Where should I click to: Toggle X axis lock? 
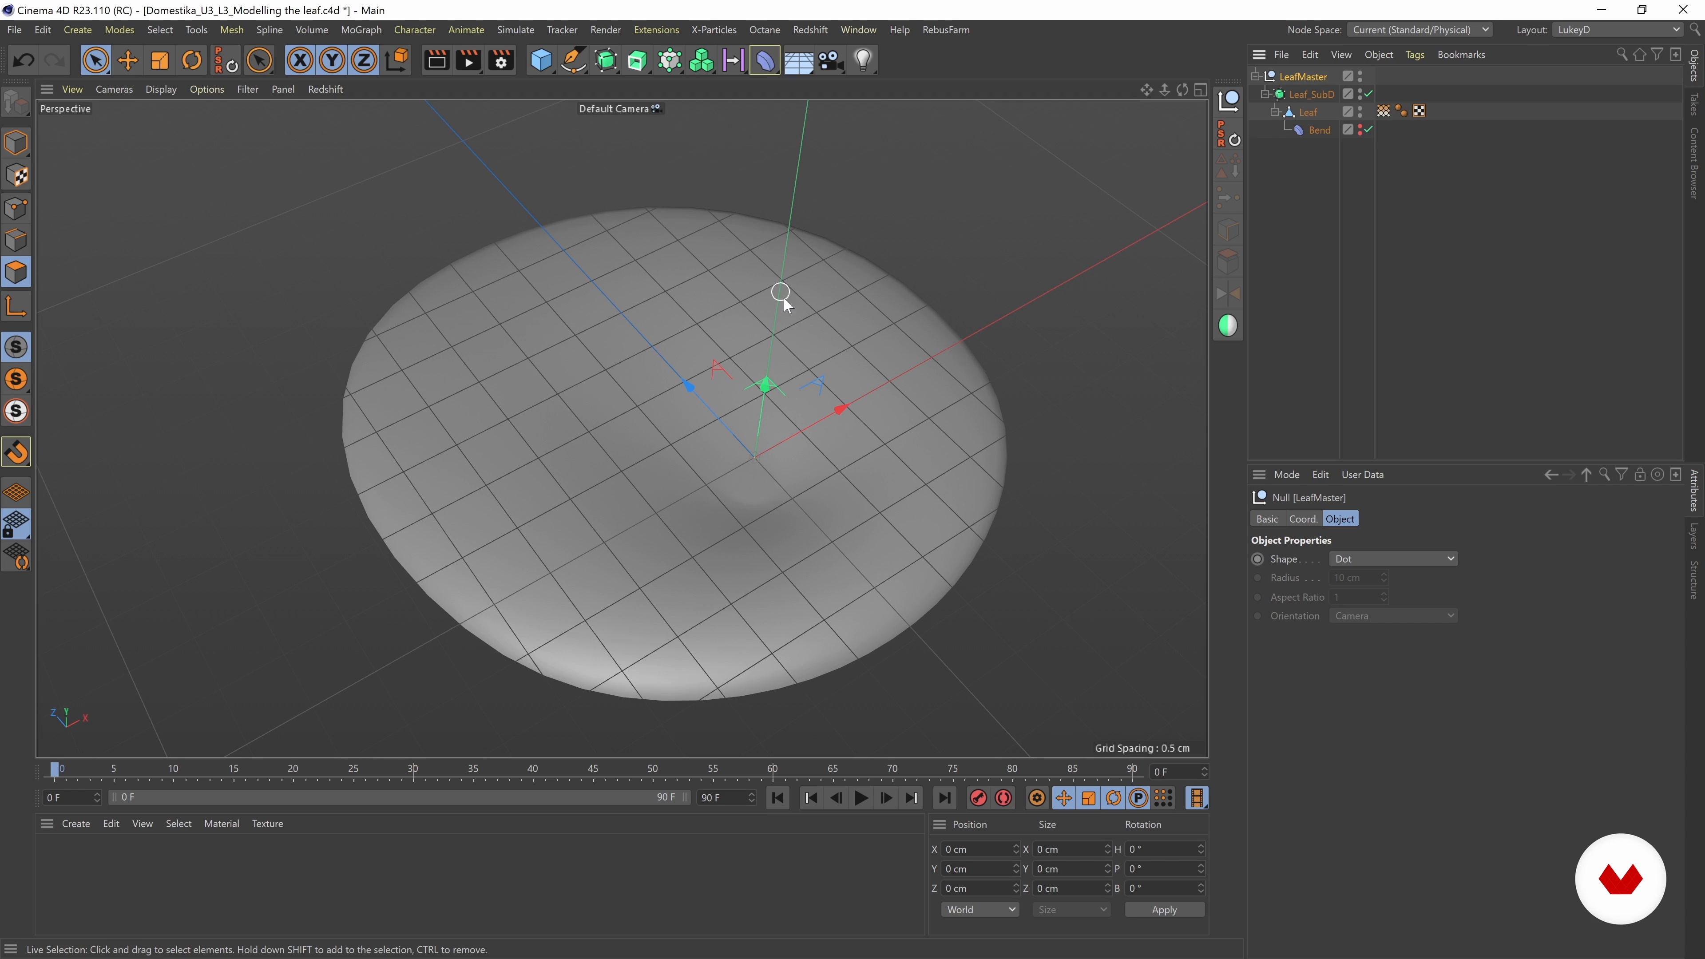300,61
